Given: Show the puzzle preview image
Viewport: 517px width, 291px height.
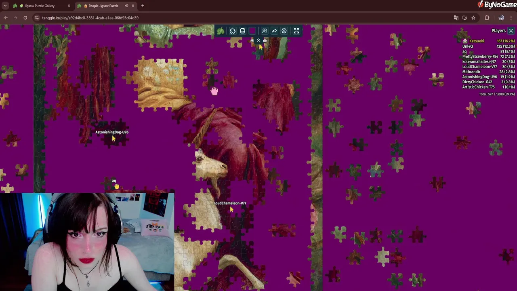Looking at the screenshot, I should coord(242,31).
